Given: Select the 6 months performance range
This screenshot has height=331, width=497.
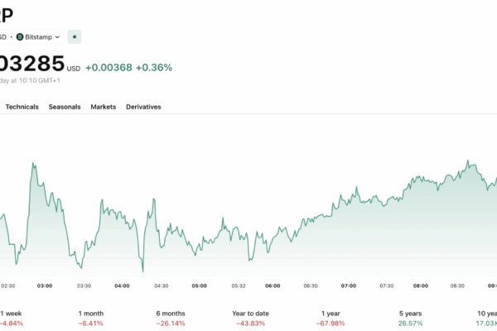Looking at the screenshot, I should click(x=171, y=319).
